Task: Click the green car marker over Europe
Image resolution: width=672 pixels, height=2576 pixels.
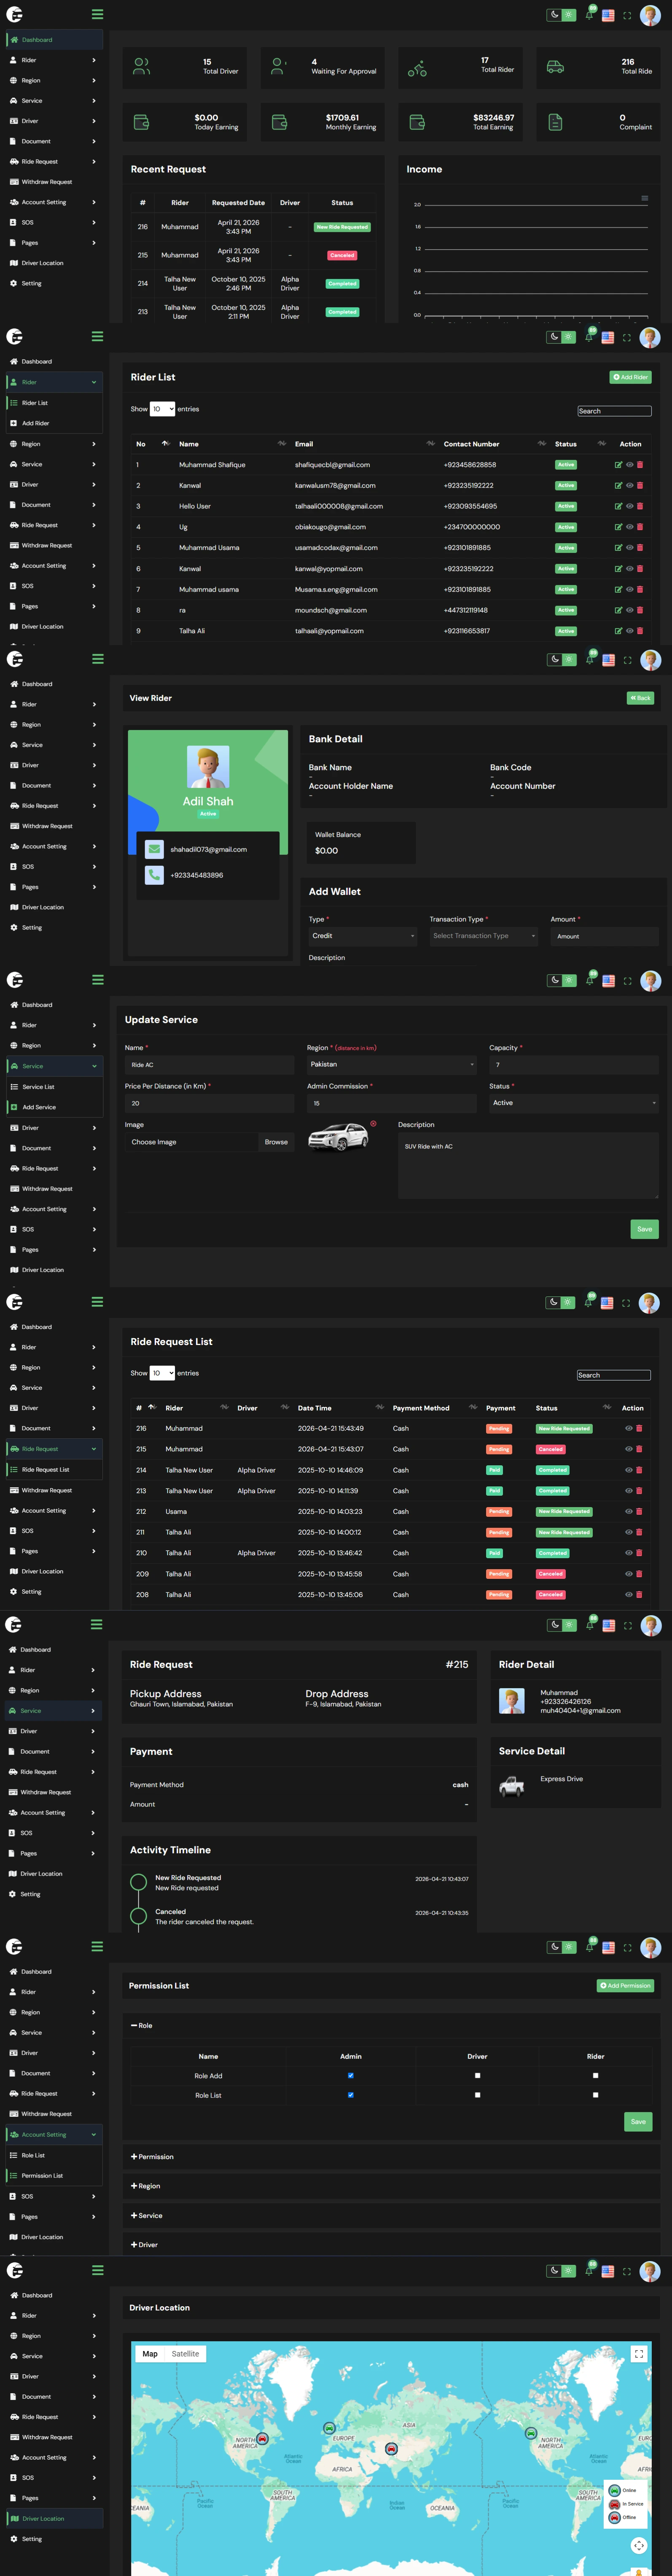Action: pos(330,2427)
